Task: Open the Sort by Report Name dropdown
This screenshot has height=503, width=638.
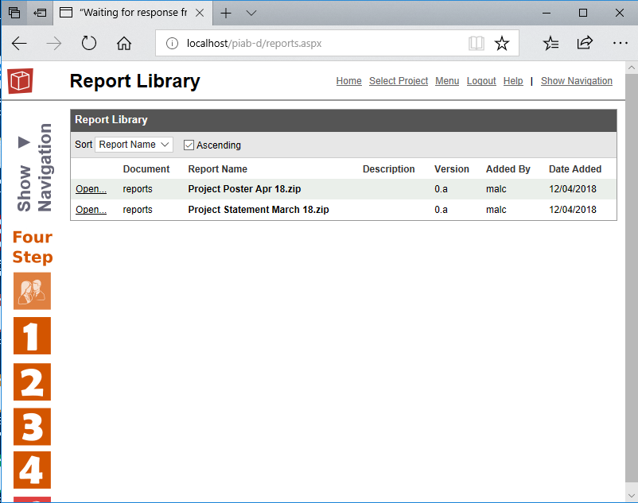Action: pyautogui.click(x=134, y=144)
